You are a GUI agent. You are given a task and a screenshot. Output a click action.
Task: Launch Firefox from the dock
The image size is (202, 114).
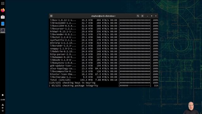coord(3,10)
